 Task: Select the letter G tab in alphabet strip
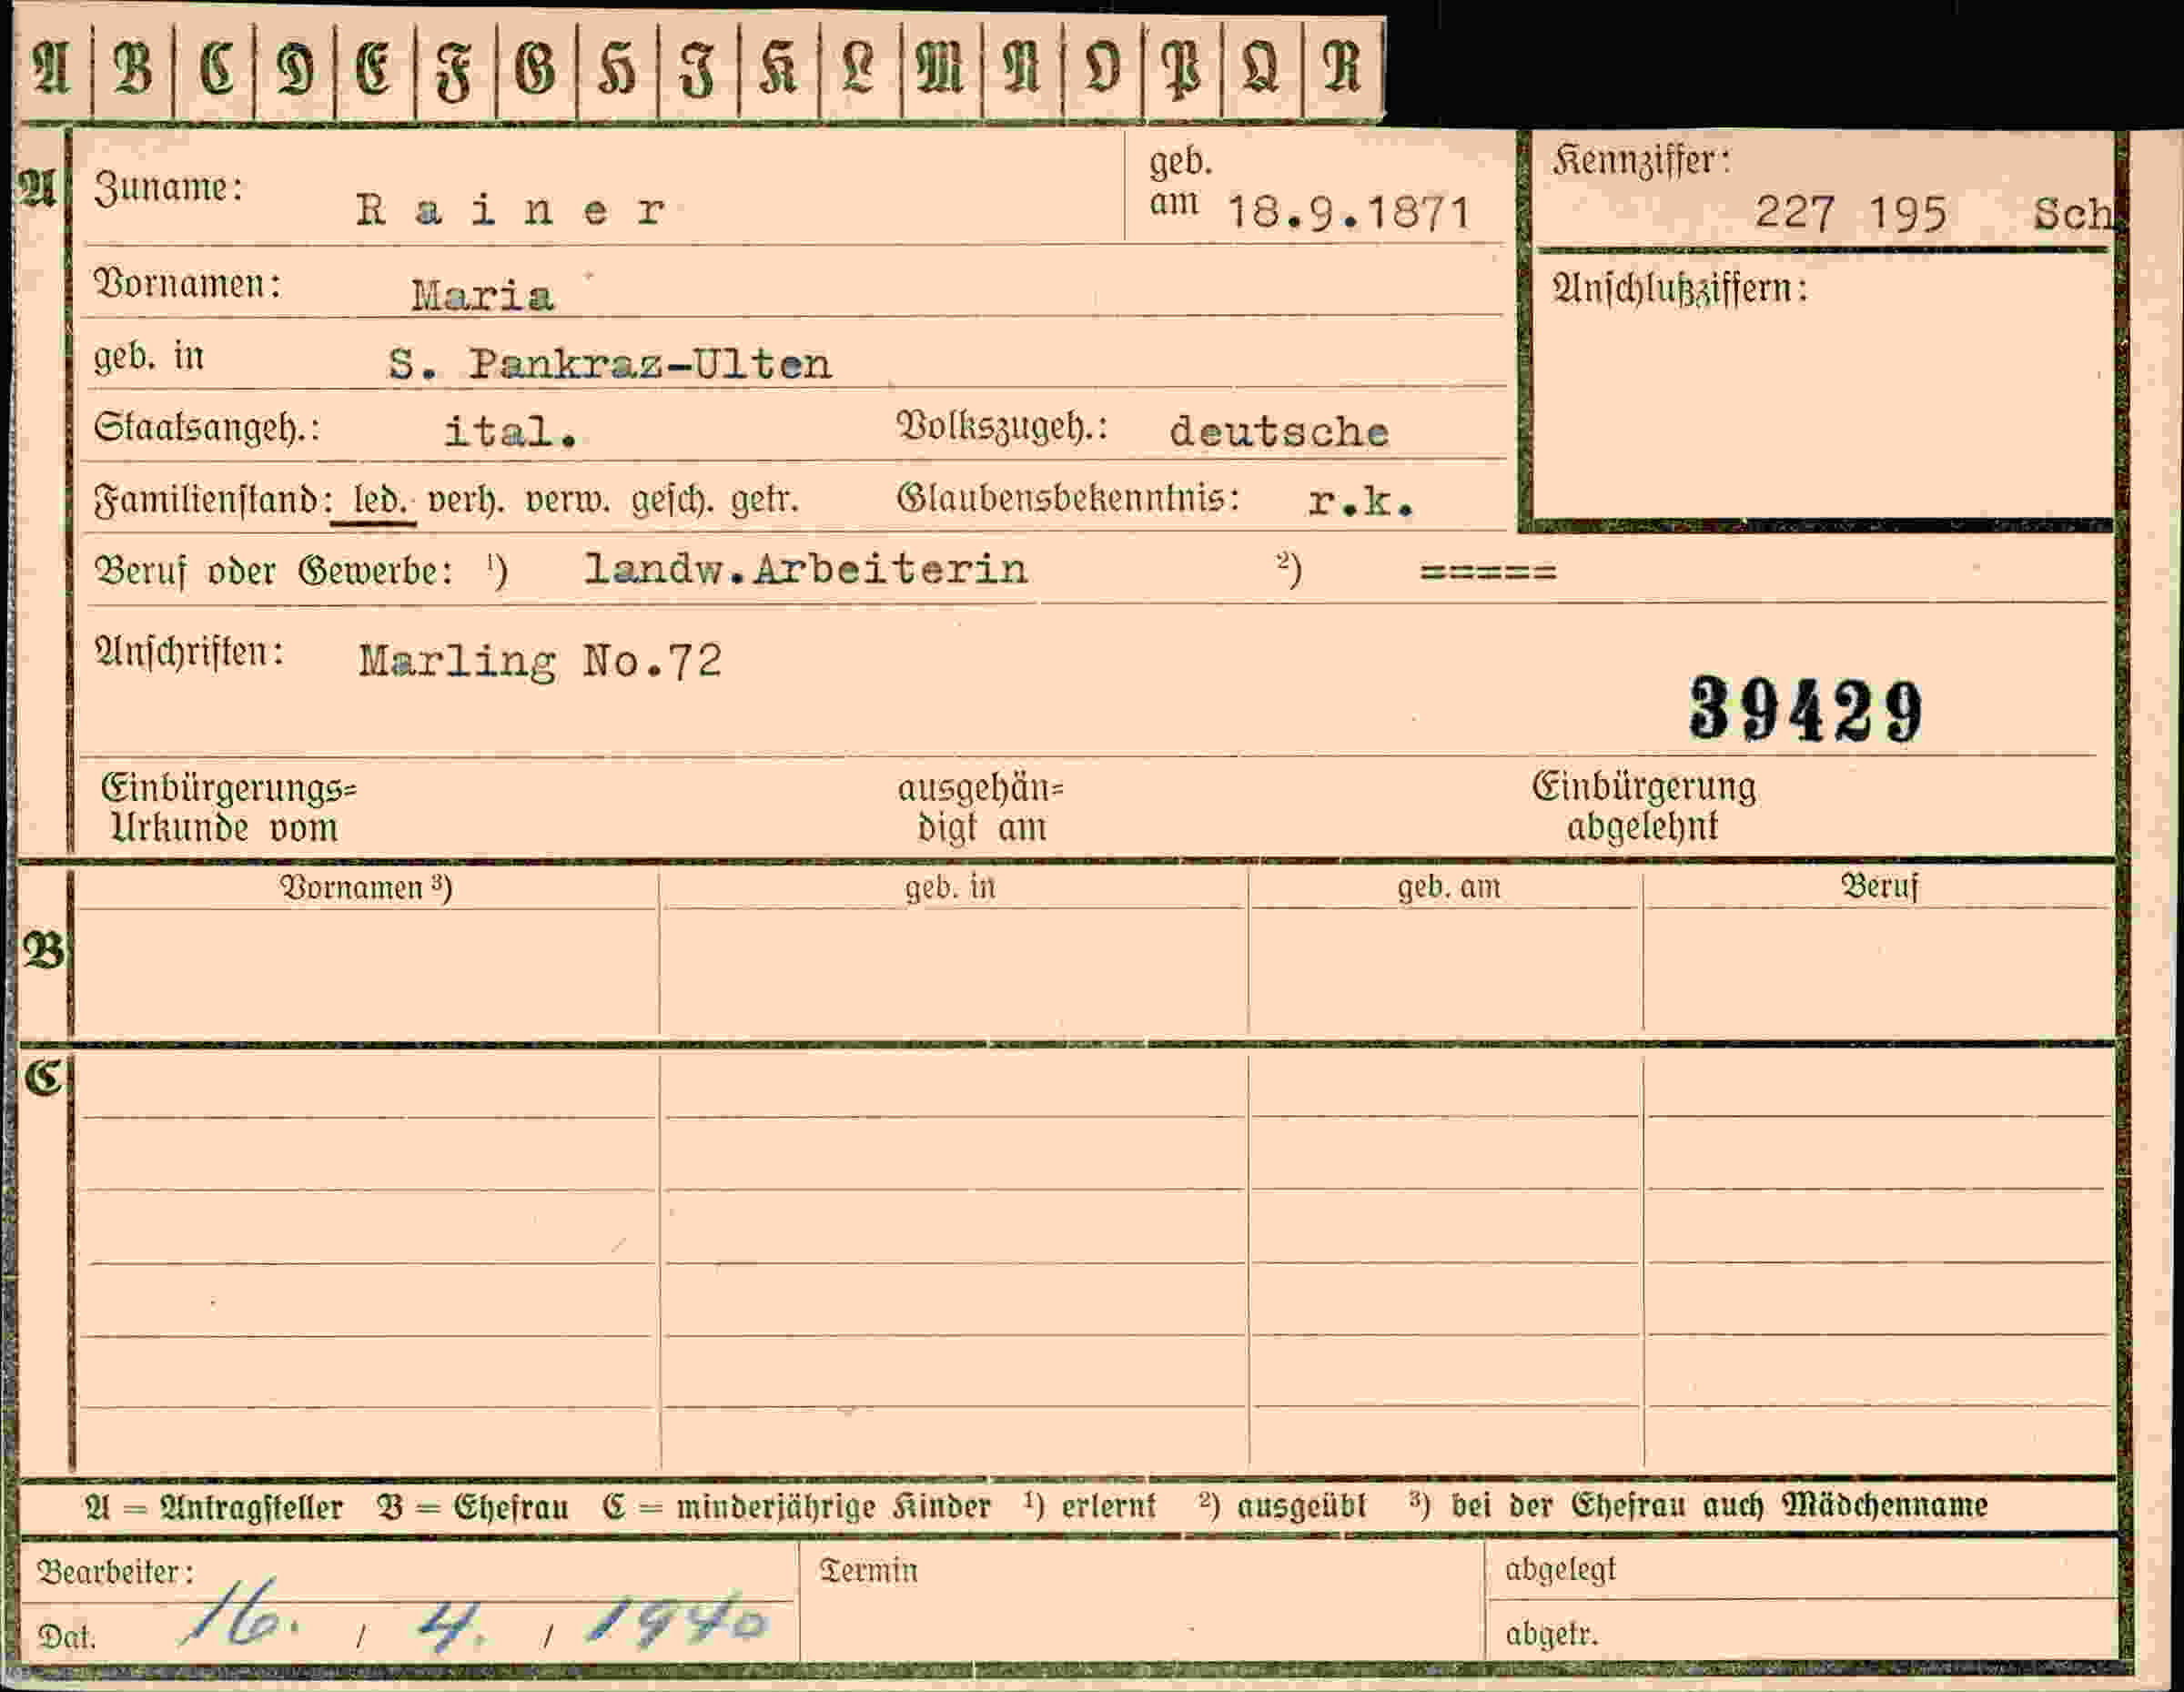(536, 69)
